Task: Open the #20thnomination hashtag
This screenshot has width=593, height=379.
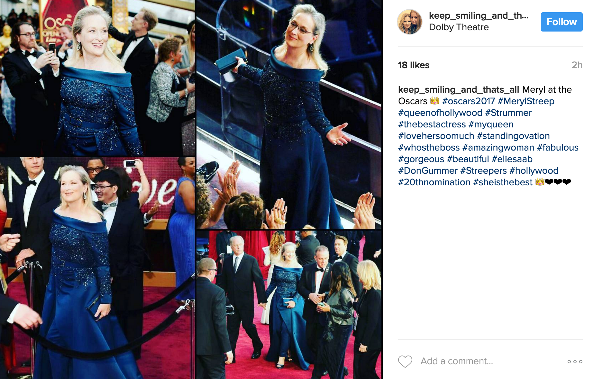Action: pyautogui.click(x=434, y=182)
